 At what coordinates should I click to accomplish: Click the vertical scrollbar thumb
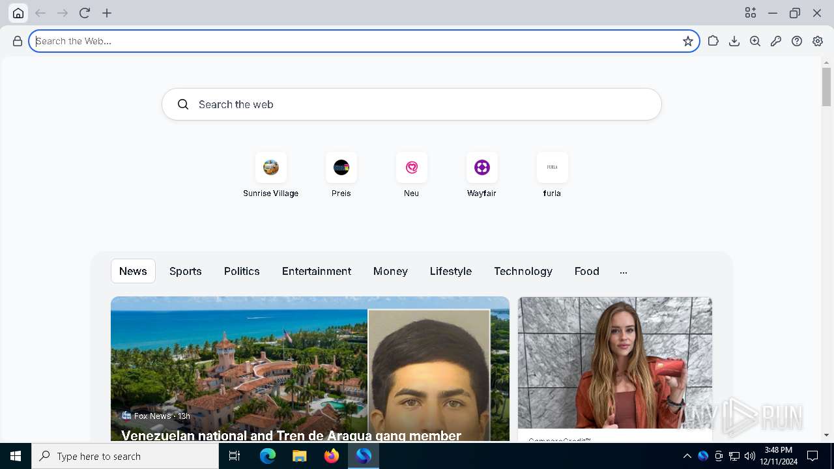(x=826, y=87)
